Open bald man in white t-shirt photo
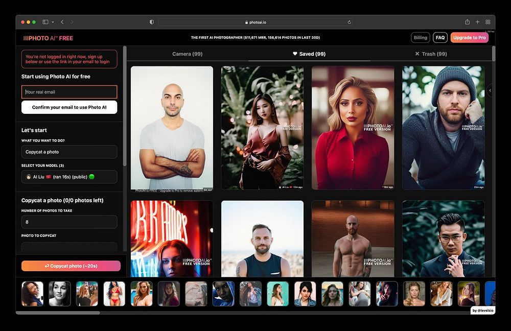Screen dimensions: 511x331 tap(172, 129)
